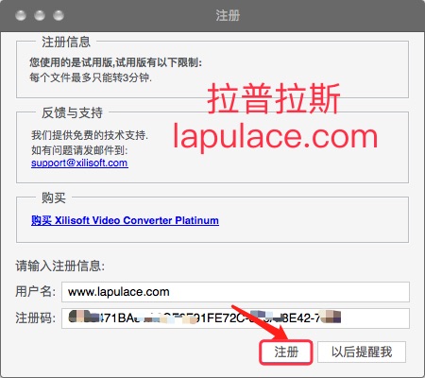Zoom the window using the third title-bar button

(59, 15)
